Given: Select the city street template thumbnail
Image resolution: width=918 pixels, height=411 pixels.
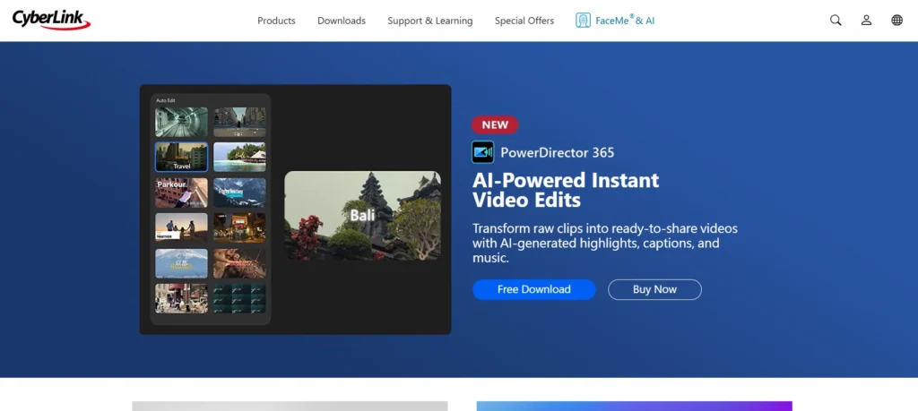Looking at the screenshot, I should click(239, 122).
